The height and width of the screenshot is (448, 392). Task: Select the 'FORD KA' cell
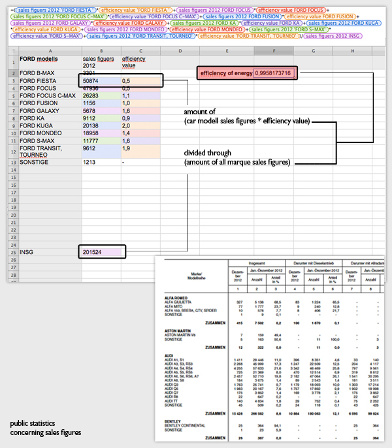(50, 118)
